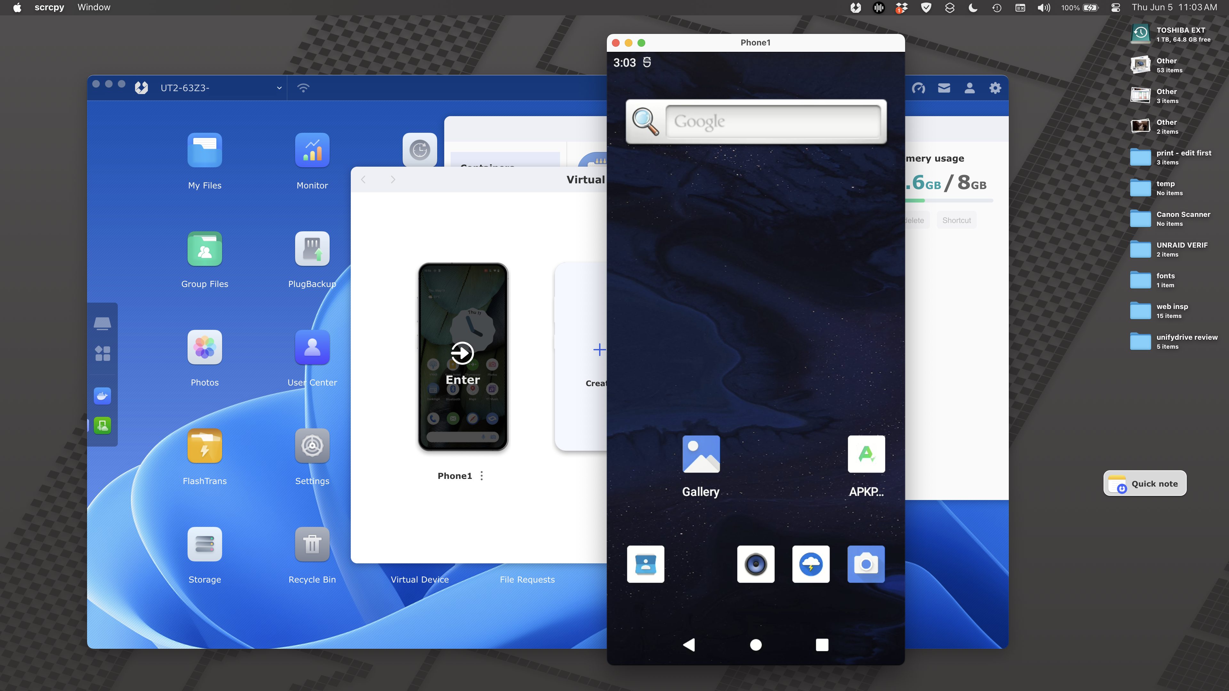Expand the UT2-63Z3 device dropdown
This screenshot has height=691, width=1229.
(x=279, y=88)
